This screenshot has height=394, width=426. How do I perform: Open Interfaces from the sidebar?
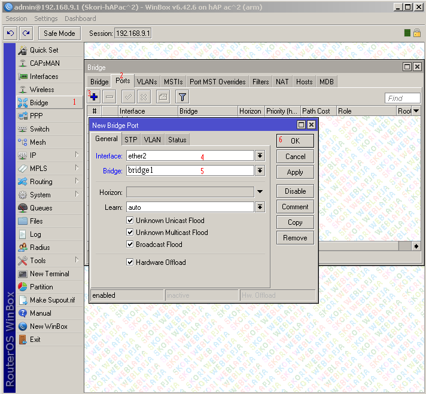pos(44,77)
